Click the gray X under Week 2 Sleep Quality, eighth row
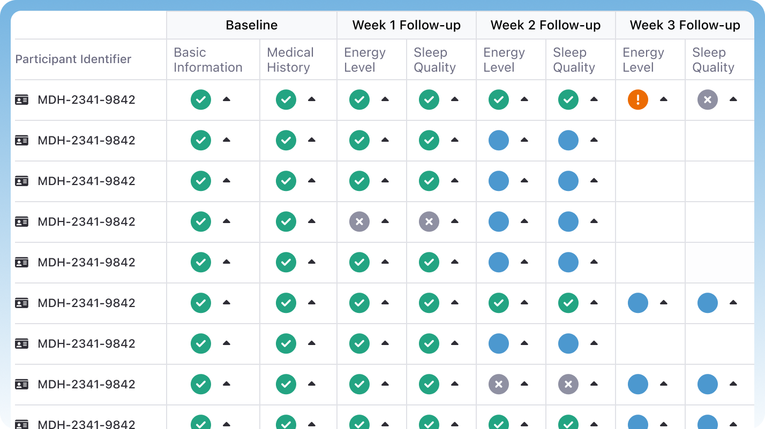 568,384
